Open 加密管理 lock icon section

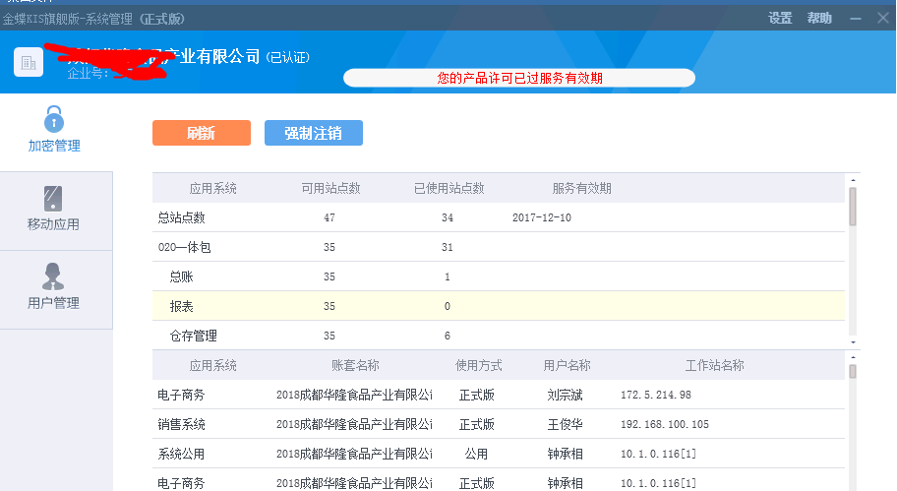pyautogui.click(x=54, y=129)
